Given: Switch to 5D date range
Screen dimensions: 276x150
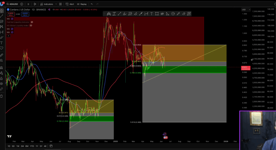Looking at the screenshot, I should pos(13,146).
